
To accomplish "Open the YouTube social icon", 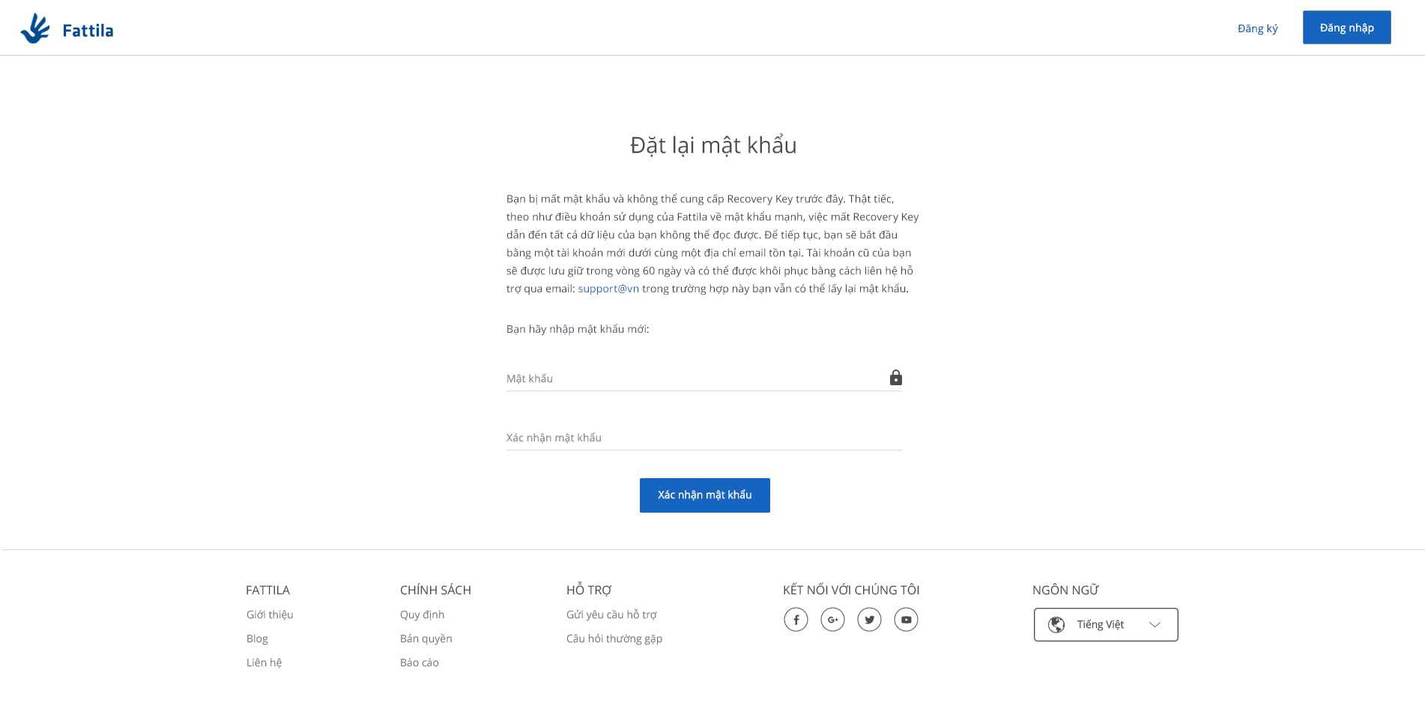I will pos(906,620).
